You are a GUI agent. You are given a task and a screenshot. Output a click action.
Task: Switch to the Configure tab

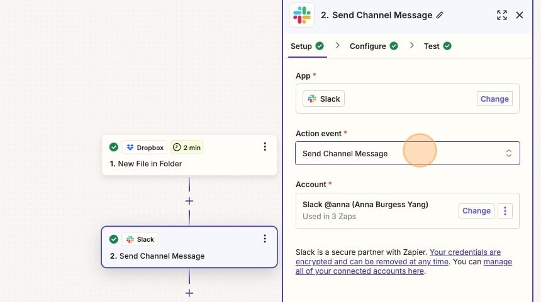[x=368, y=46]
